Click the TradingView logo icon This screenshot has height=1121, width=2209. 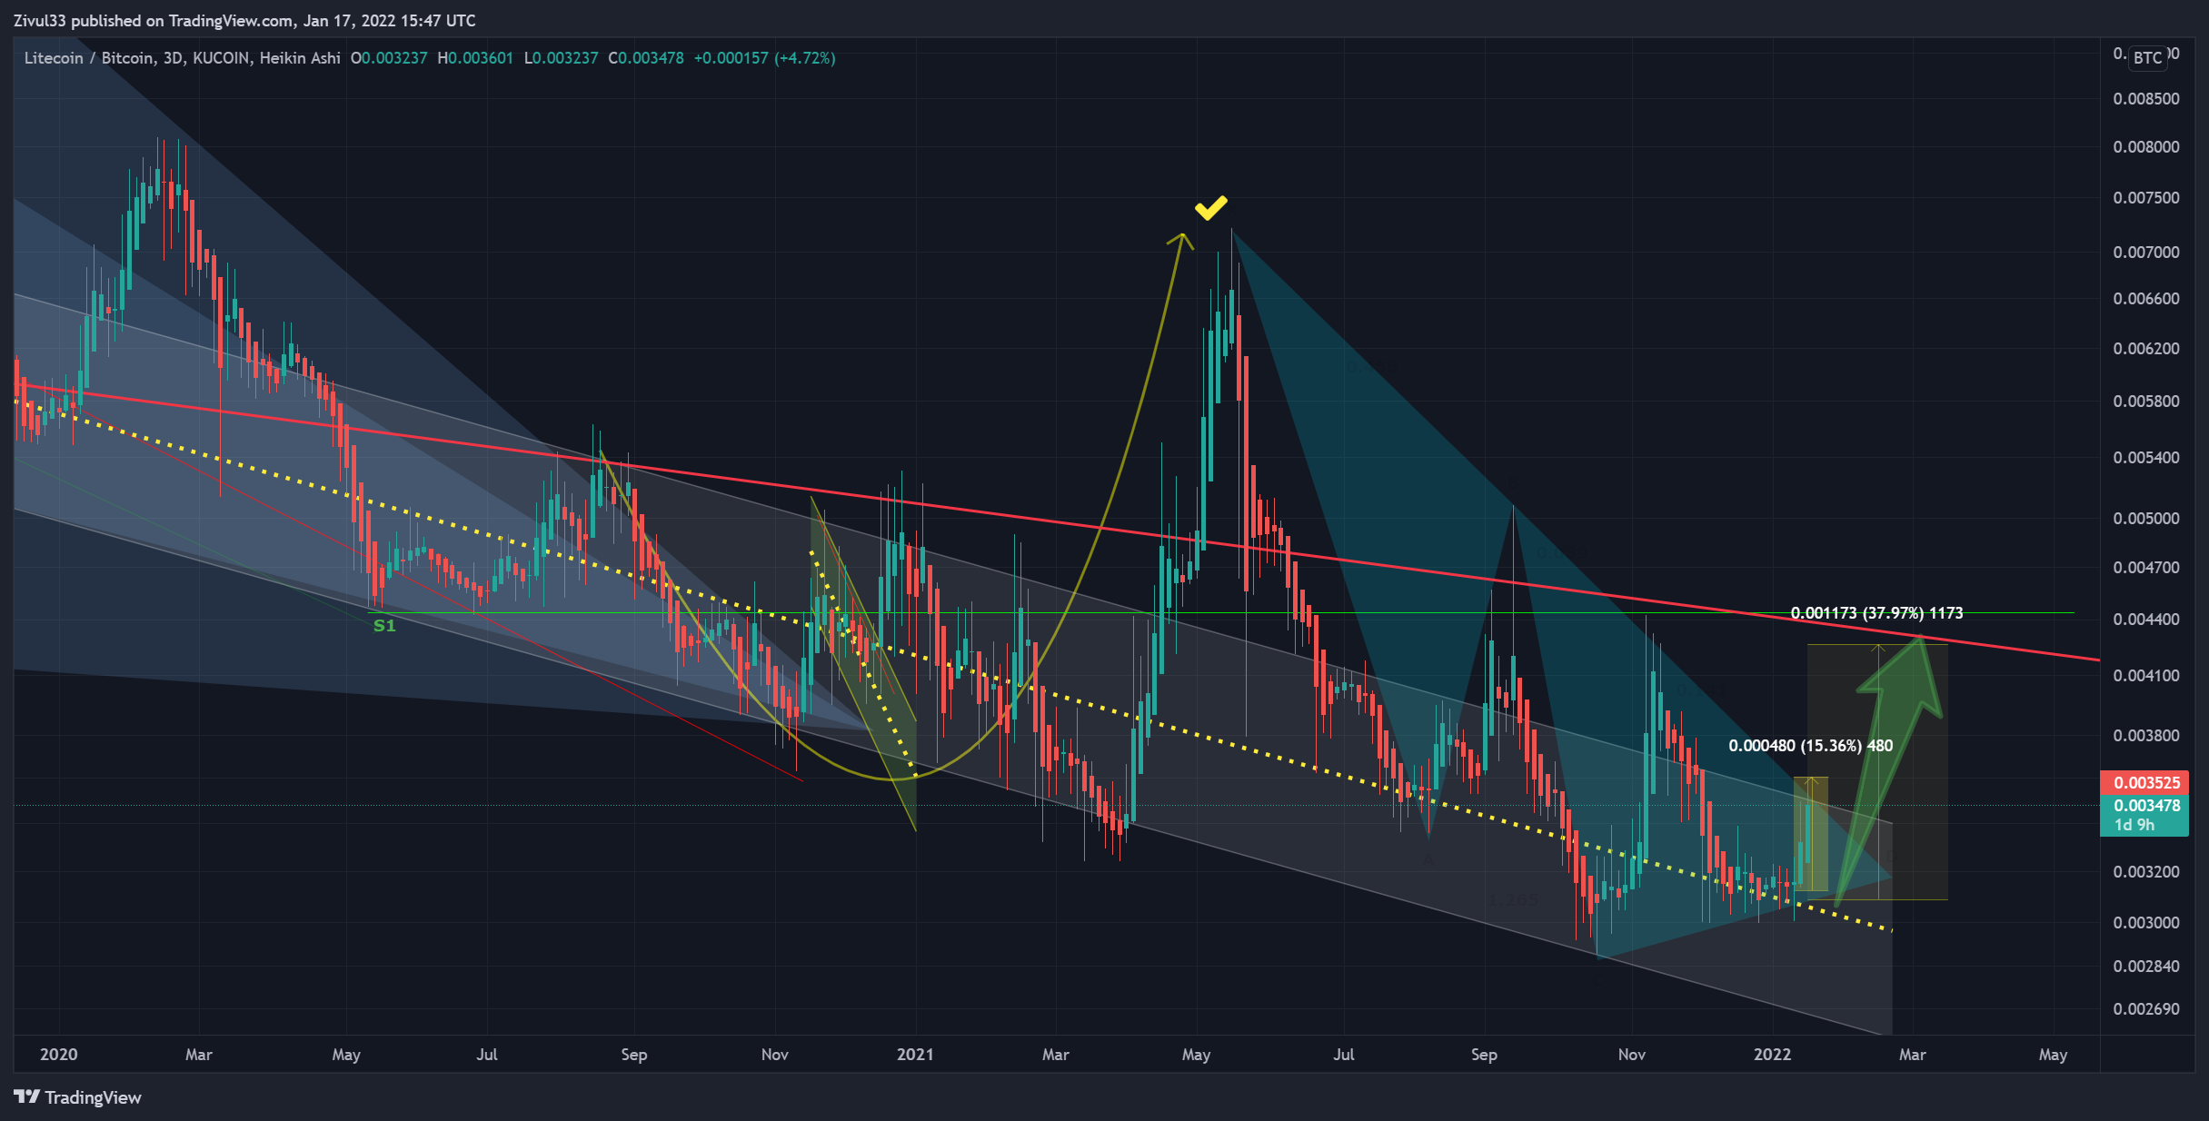pyautogui.click(x=27, y=1096)
